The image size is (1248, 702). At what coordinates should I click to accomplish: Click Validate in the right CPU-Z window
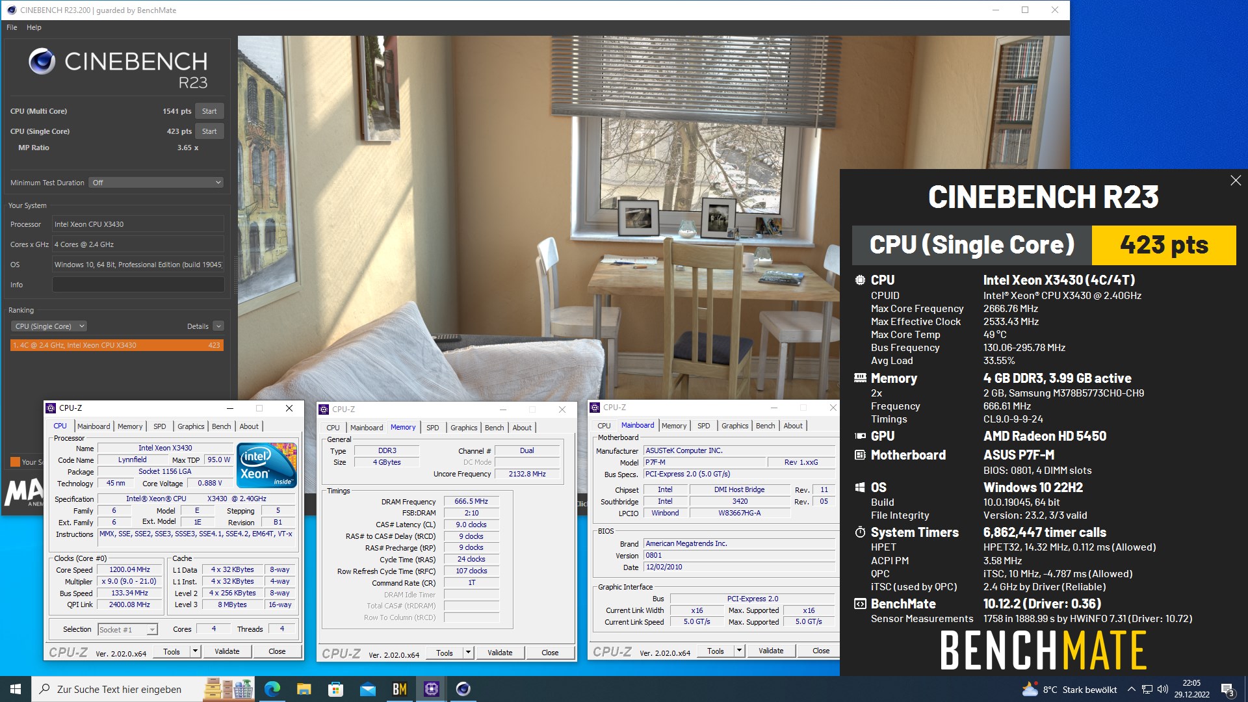click(x=771, y=651)
